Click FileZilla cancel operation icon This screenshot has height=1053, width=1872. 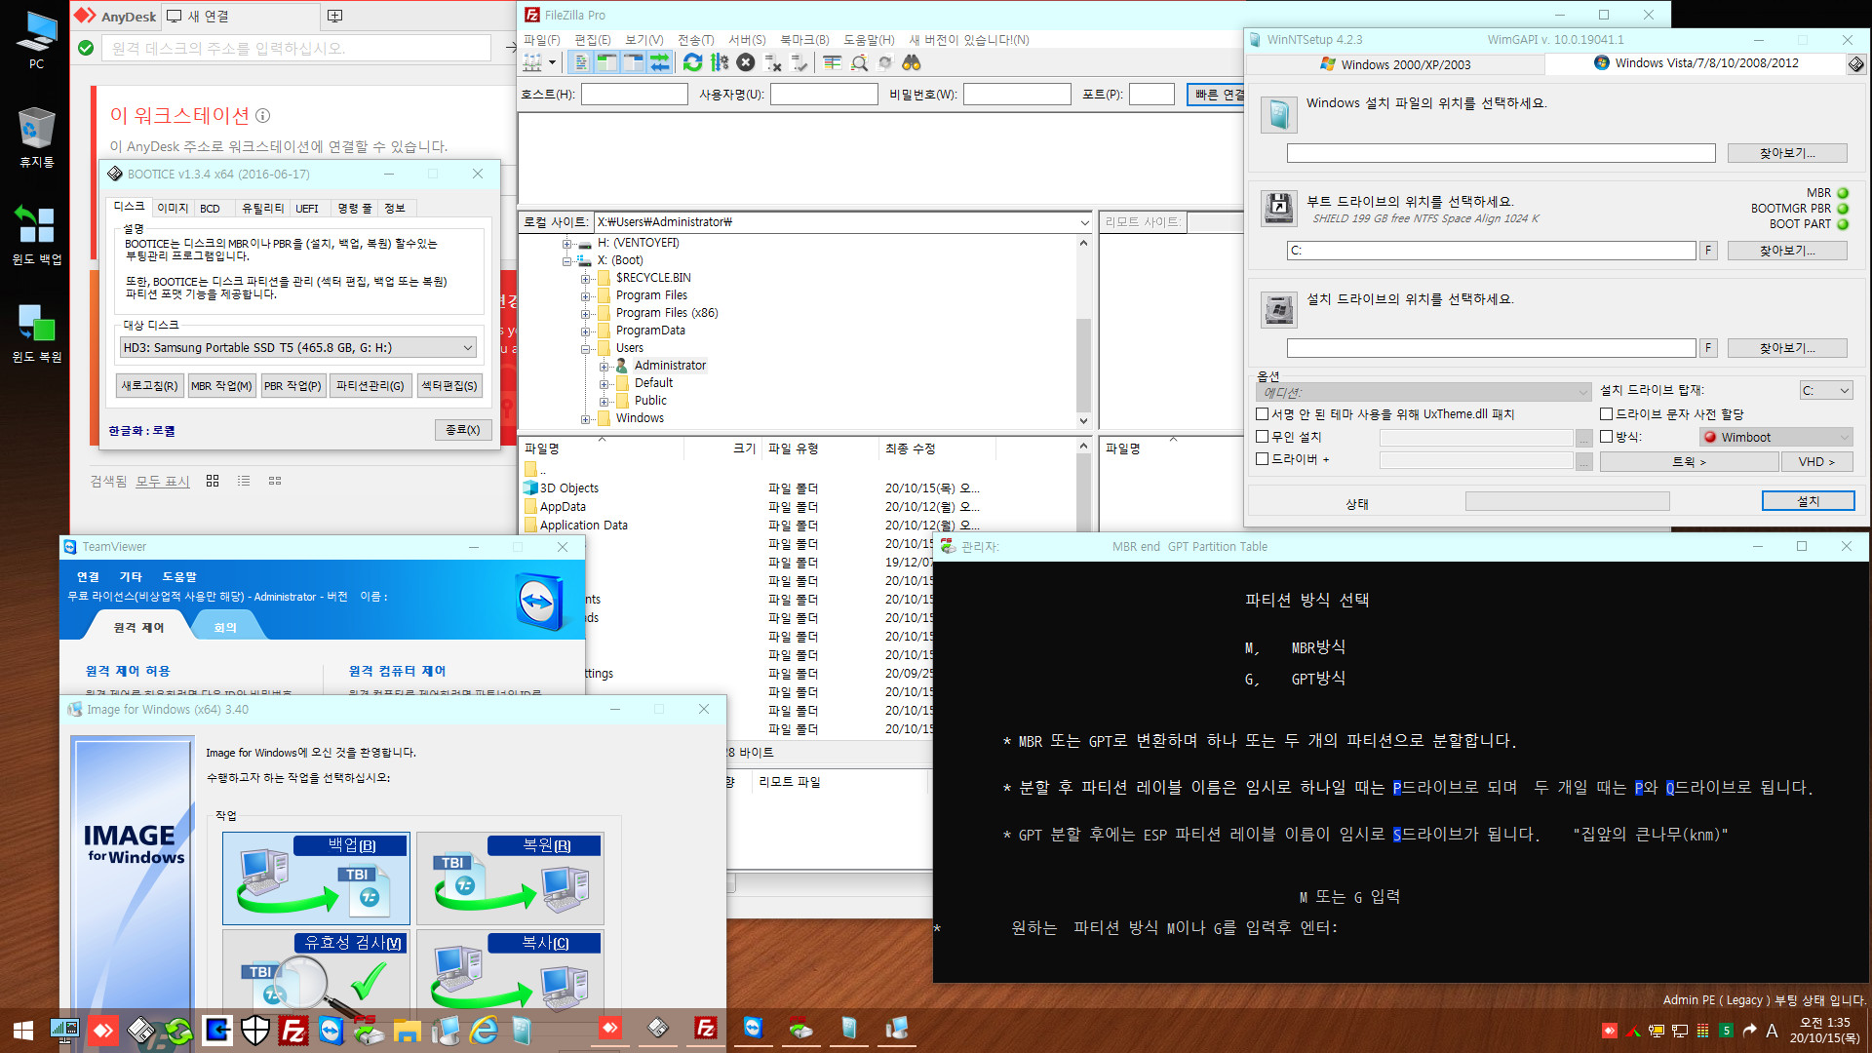[746, 62]
